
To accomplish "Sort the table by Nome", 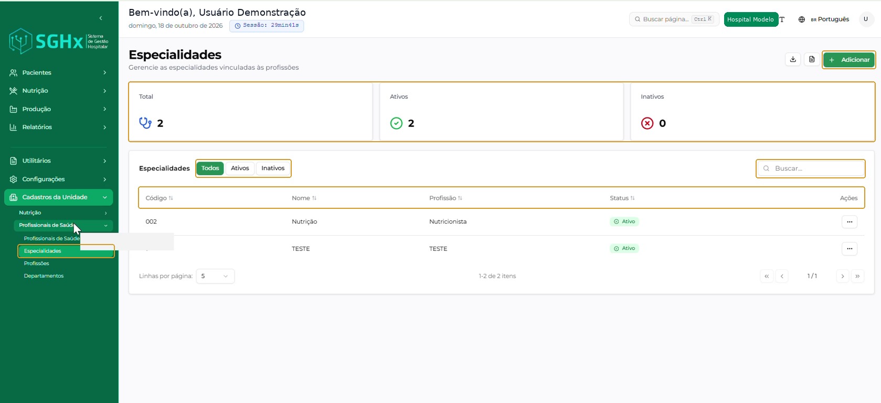I will click(x=304, y=198).
